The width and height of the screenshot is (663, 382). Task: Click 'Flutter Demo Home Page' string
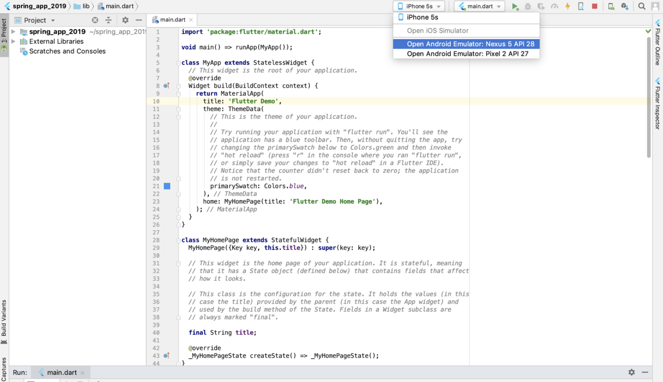tap(332, 201)
